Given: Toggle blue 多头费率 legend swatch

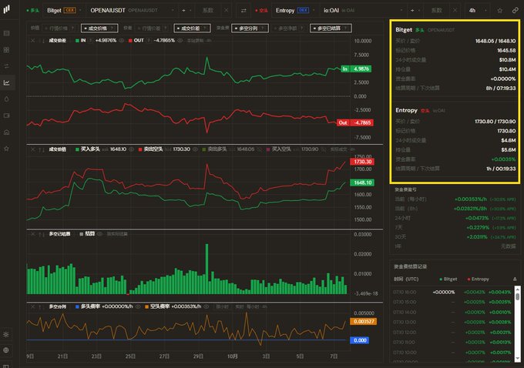Looking at the screenshot, I should 77,306.
